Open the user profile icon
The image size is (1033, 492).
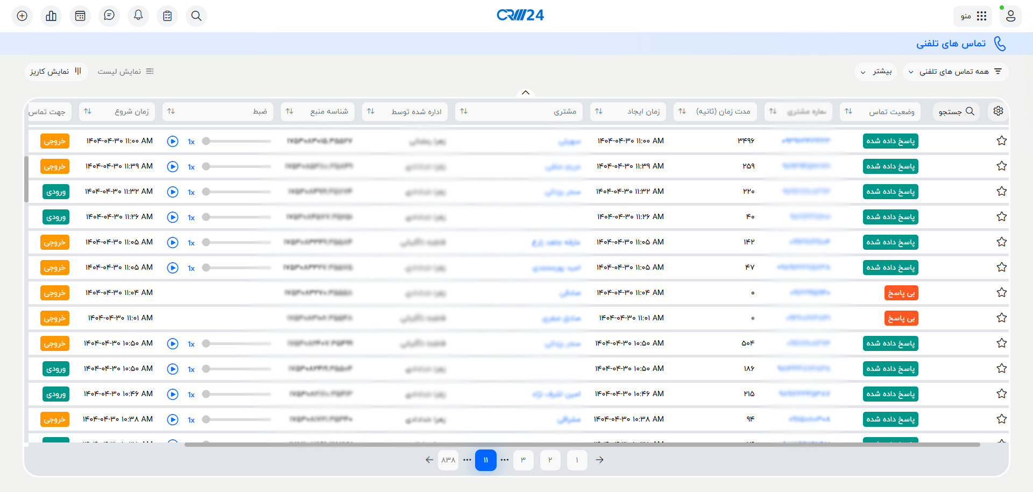tap(1010, 16)
